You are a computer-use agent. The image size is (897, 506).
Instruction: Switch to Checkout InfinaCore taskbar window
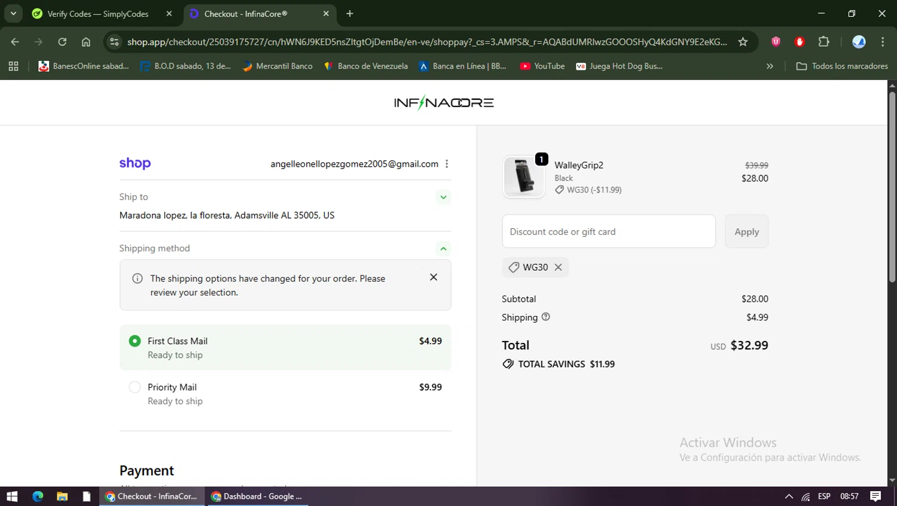[152, 496]
